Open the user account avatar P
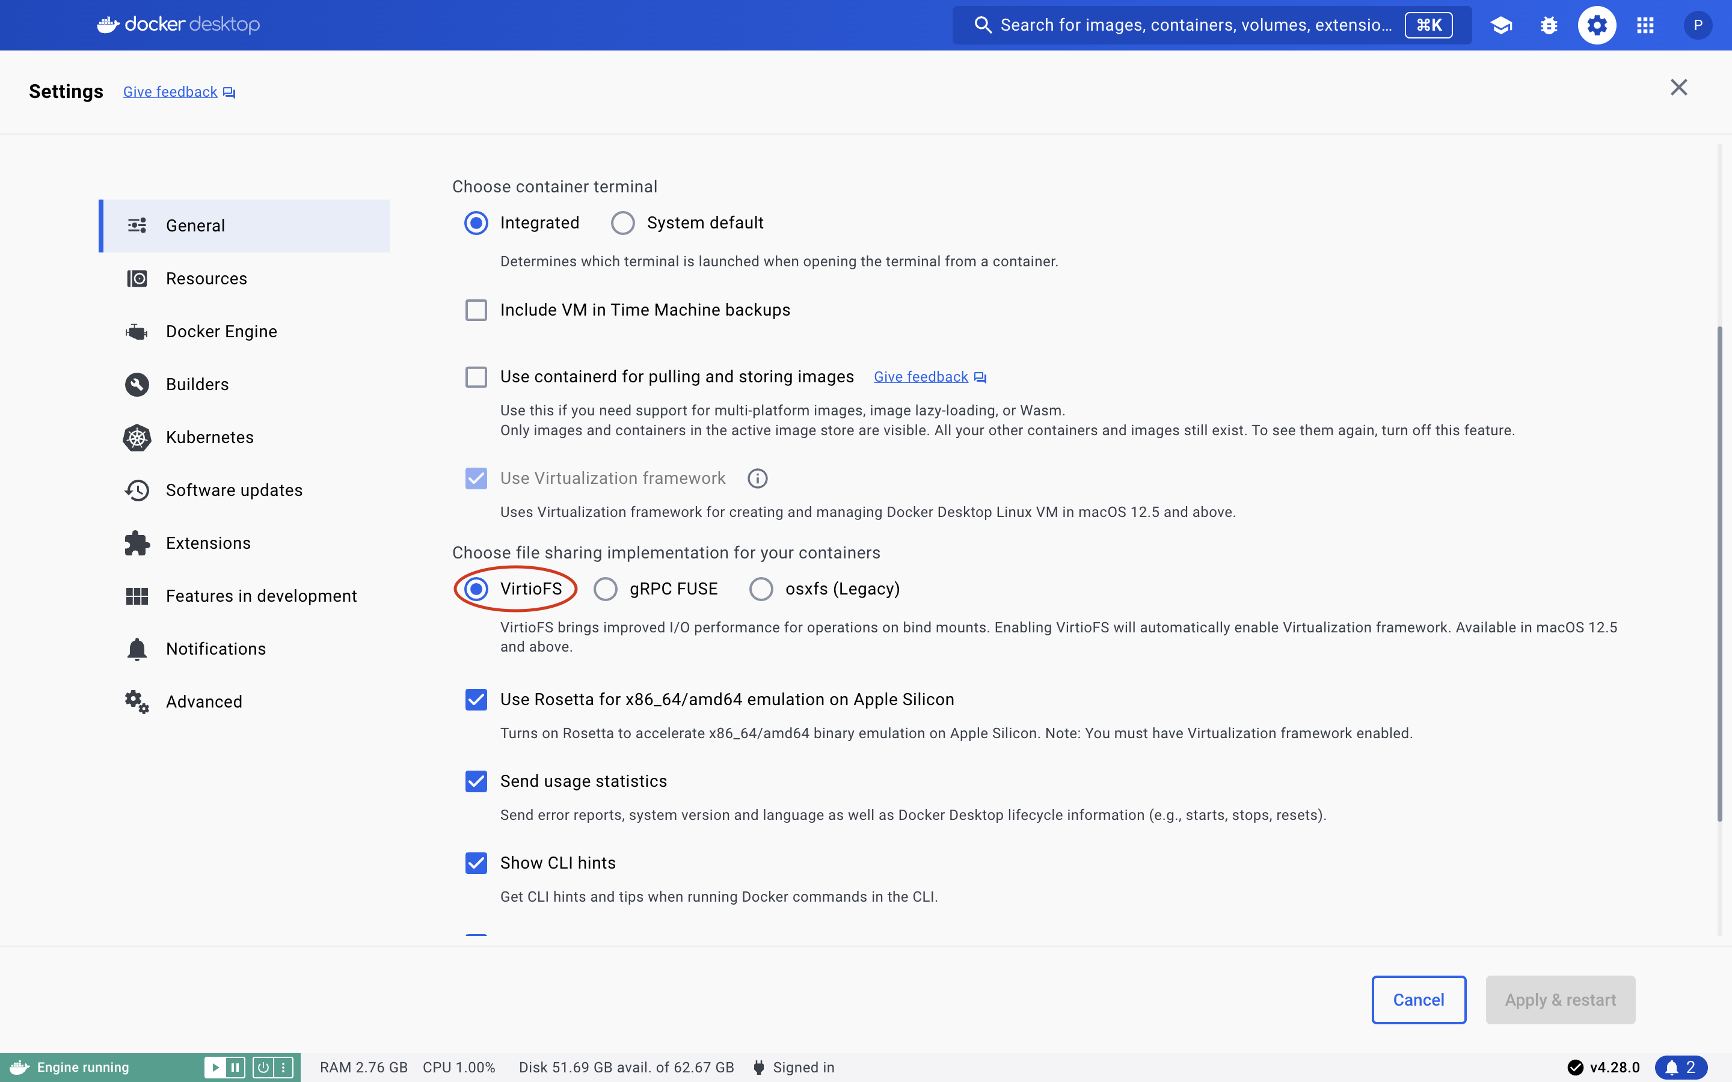The height and width of the screenshot is (1082, 1732). (1698, 25)
